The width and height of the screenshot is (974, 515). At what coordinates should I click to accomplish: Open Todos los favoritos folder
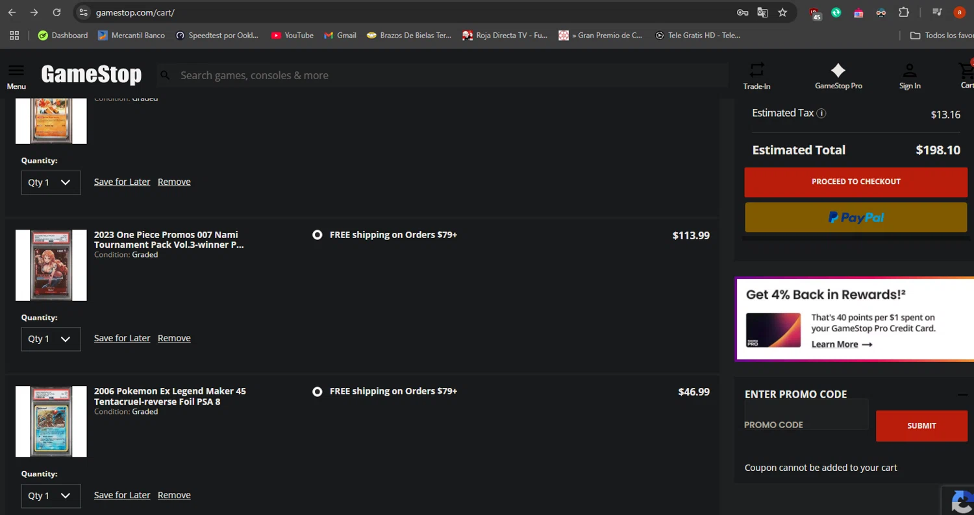942,36
